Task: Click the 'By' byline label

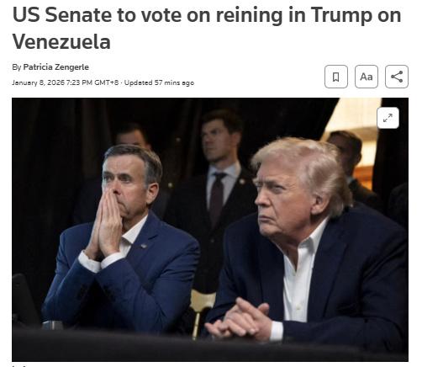Action: [17, 67]
